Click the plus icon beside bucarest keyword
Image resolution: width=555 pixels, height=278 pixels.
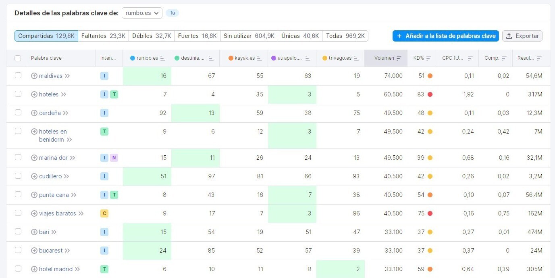[34, 251]
